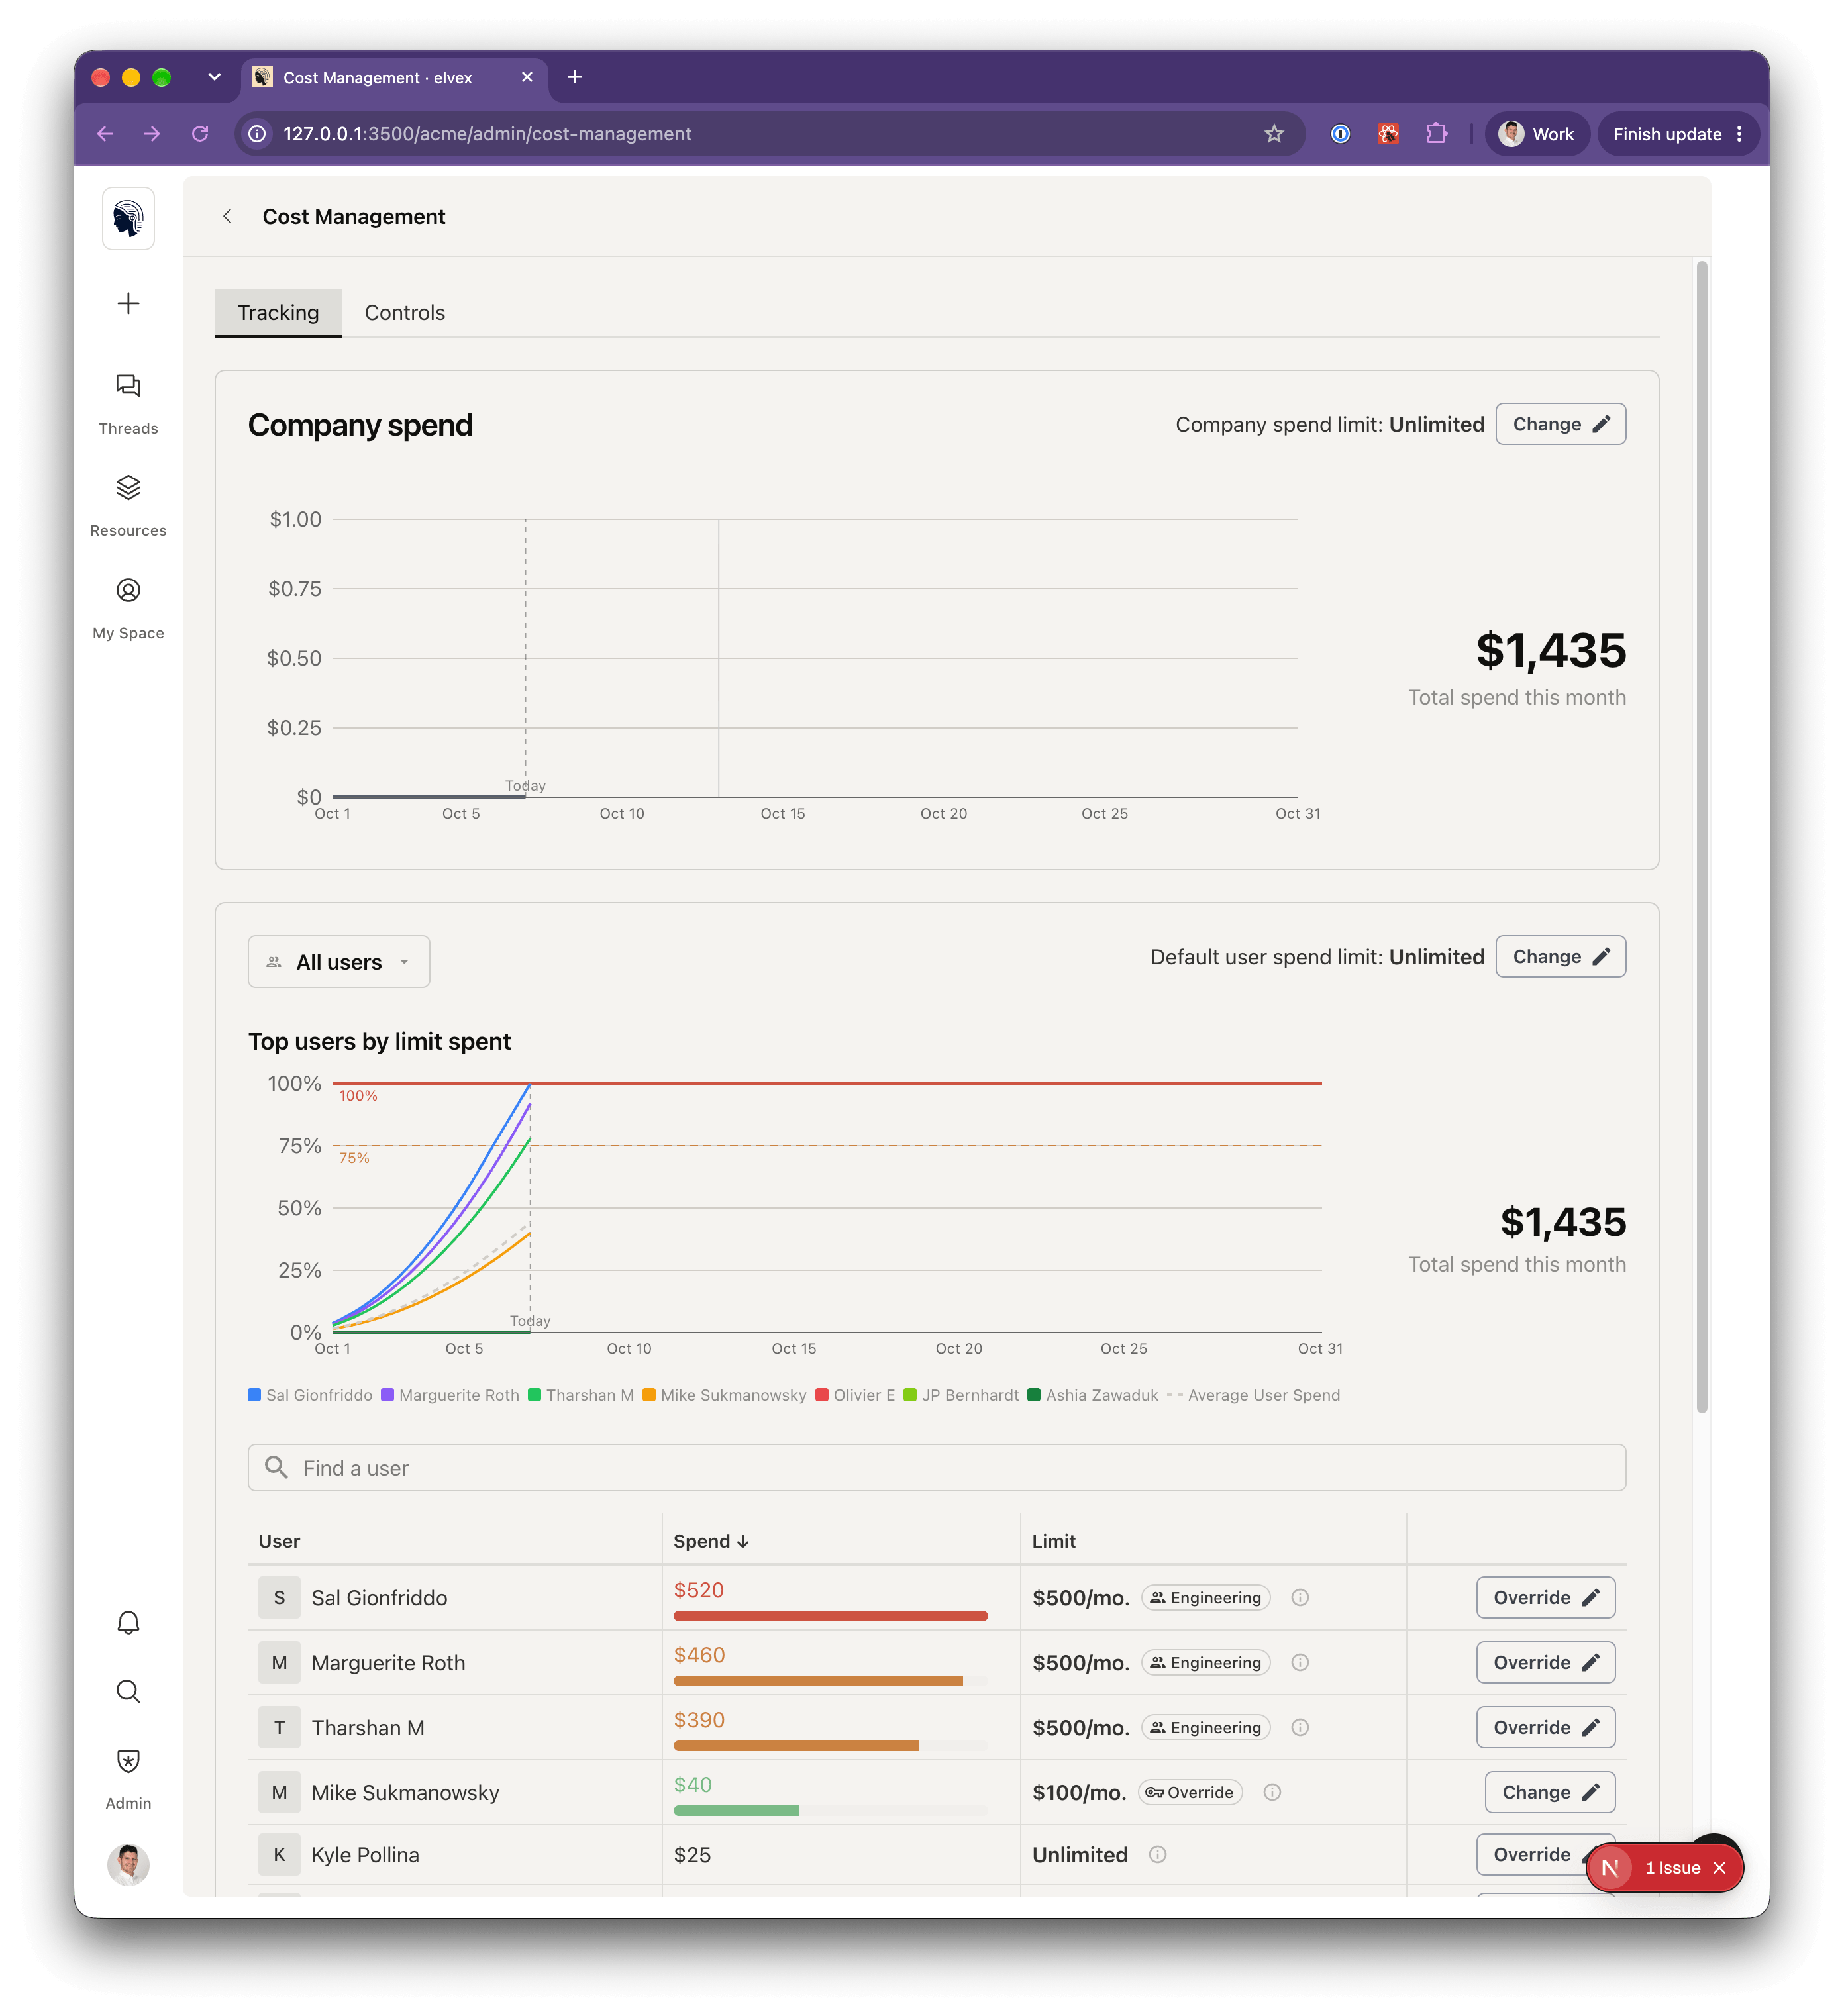This screenshot has height=2016, width=1844.
Task: Click the elvex logo in sidebar
Action: 128,218
